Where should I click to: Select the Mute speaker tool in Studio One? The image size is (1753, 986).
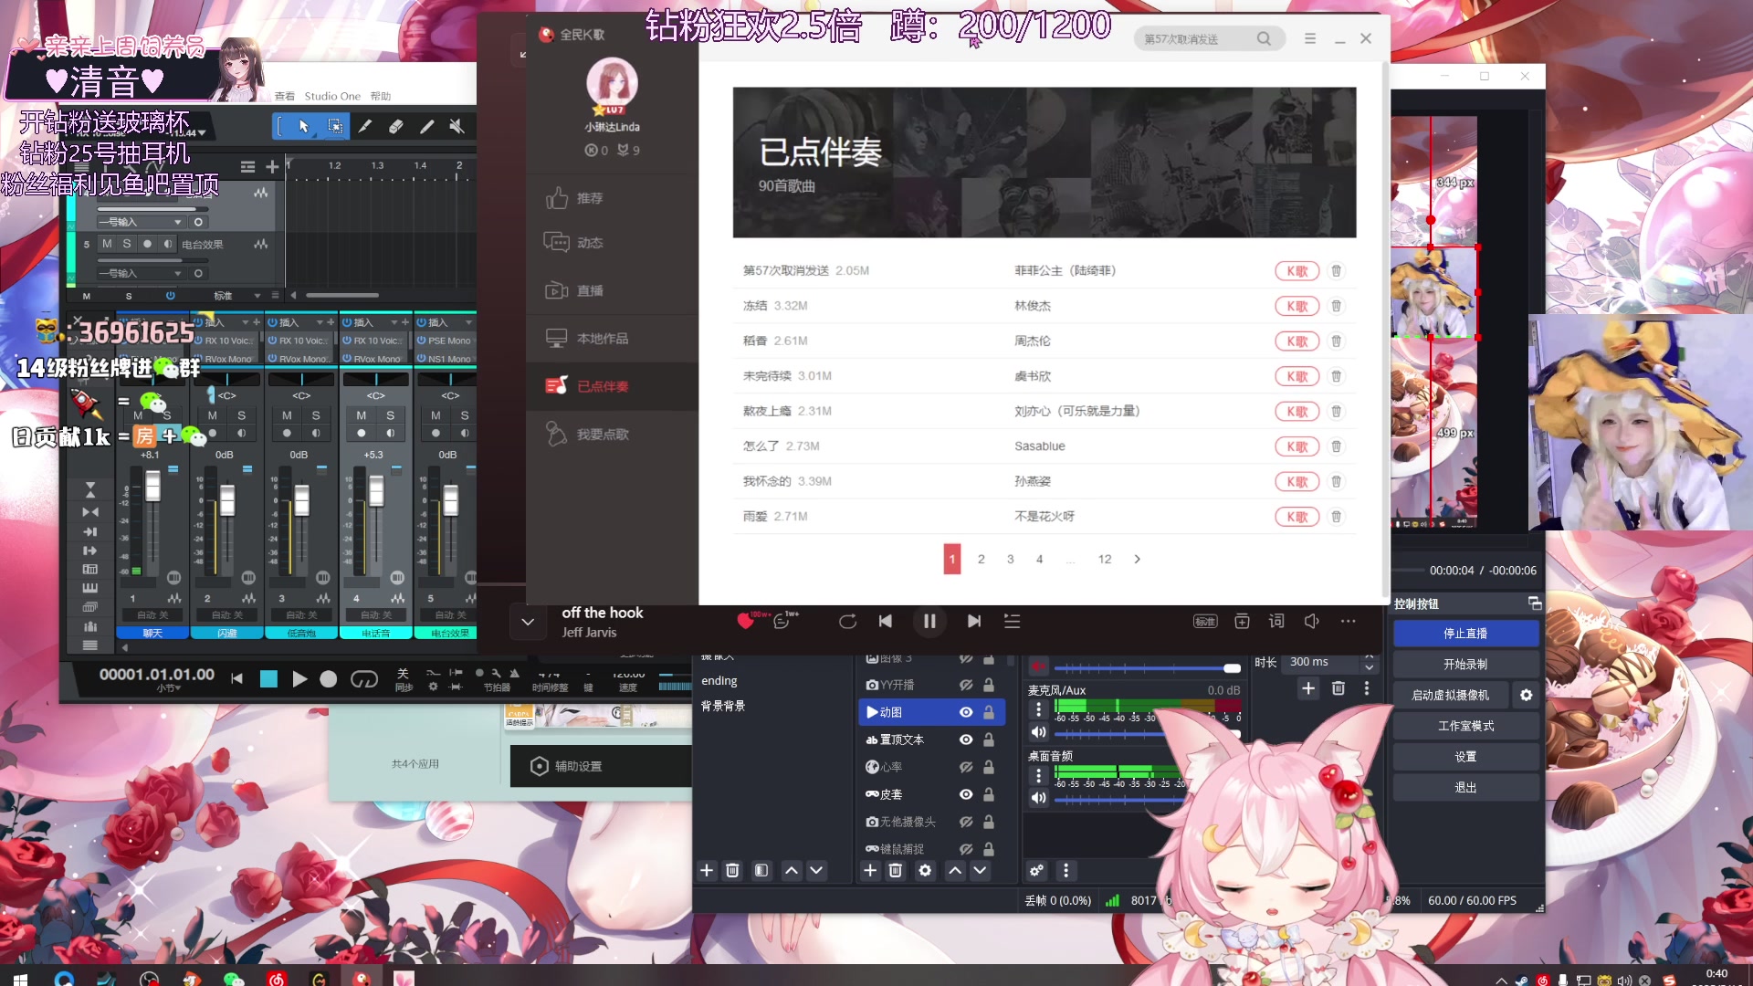tap(457, 126)
